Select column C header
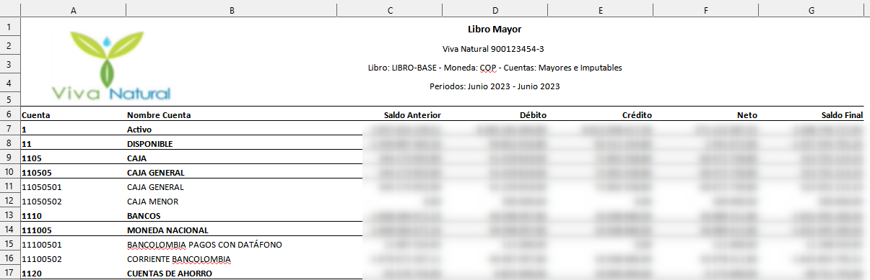870x280 pixels. 390,10
